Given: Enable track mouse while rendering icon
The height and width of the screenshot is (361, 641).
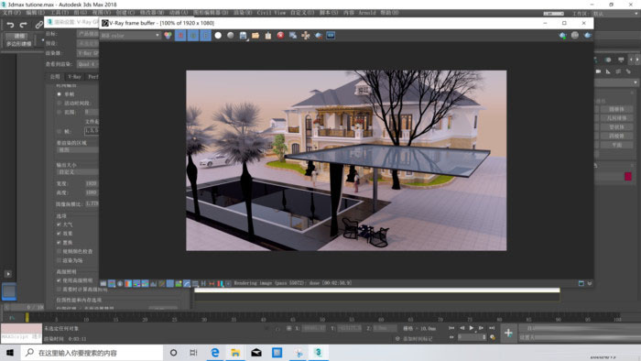Looking at the screenshot, I should pos(306,36).
